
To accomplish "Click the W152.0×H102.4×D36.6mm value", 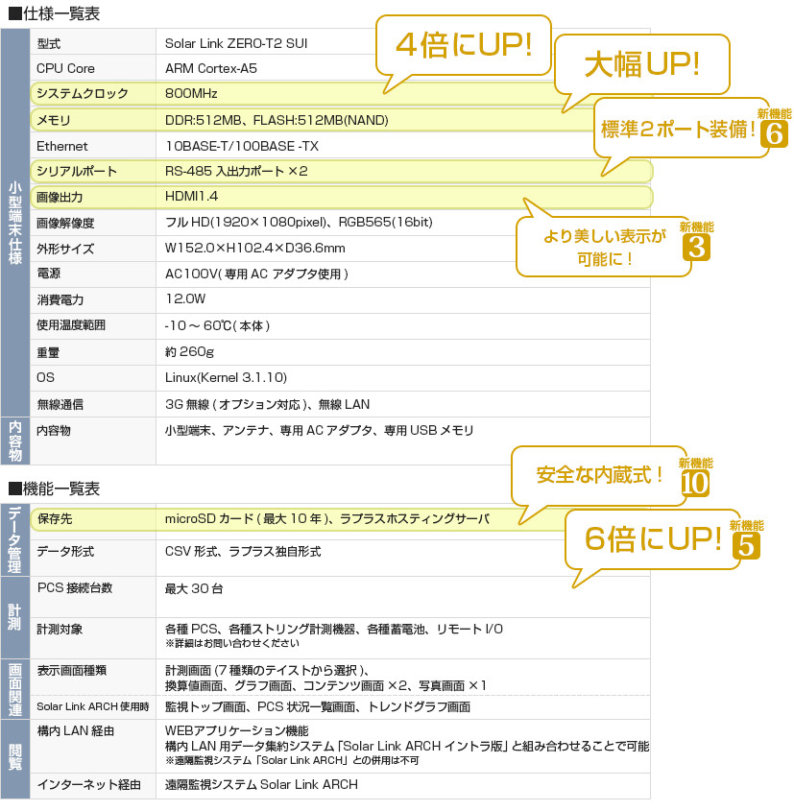I will 255,249.
